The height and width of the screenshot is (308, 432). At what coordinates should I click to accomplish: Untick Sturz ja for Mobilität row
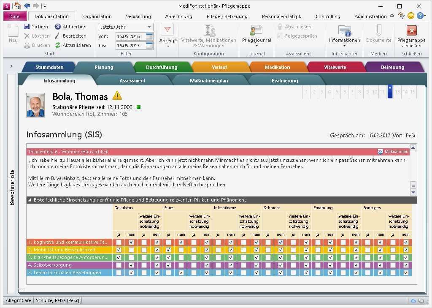click(168, 250)
